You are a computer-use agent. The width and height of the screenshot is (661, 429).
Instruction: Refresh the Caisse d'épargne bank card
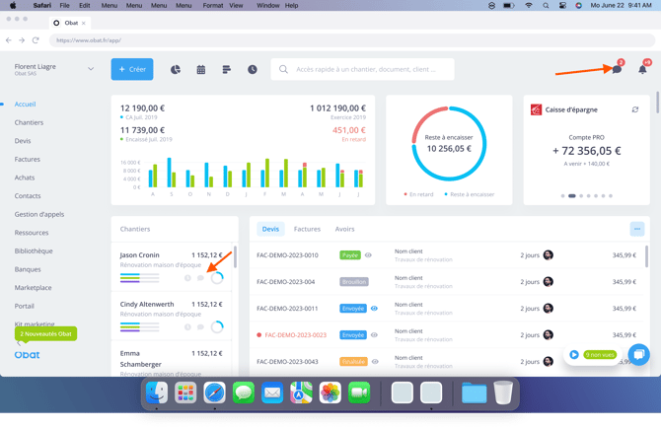635,110
